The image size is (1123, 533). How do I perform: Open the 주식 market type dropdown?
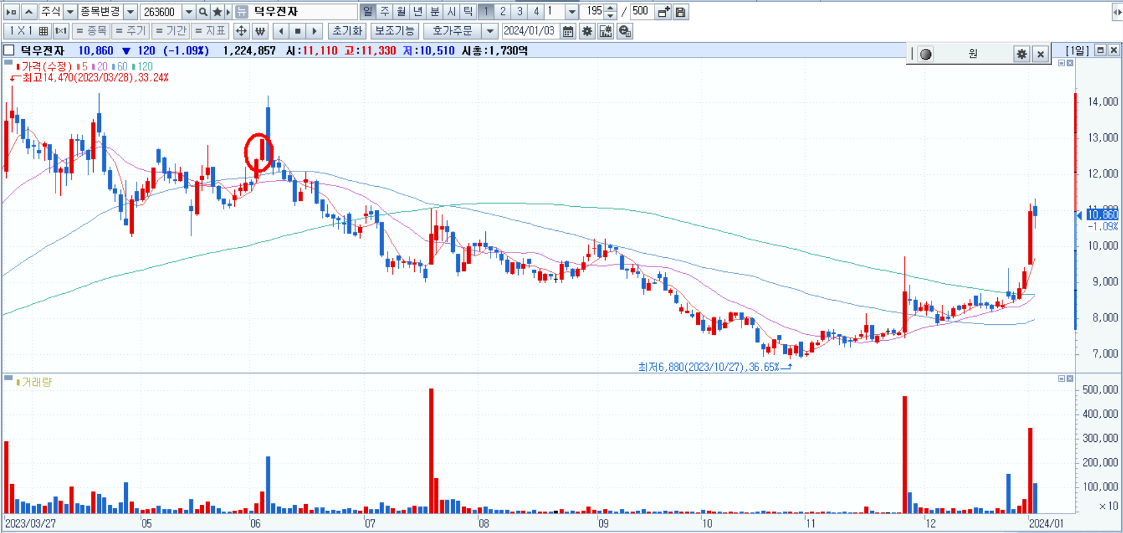tap(70, 12)
